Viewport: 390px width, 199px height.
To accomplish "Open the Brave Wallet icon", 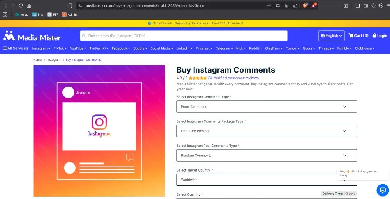I will [x=366, y=5].
